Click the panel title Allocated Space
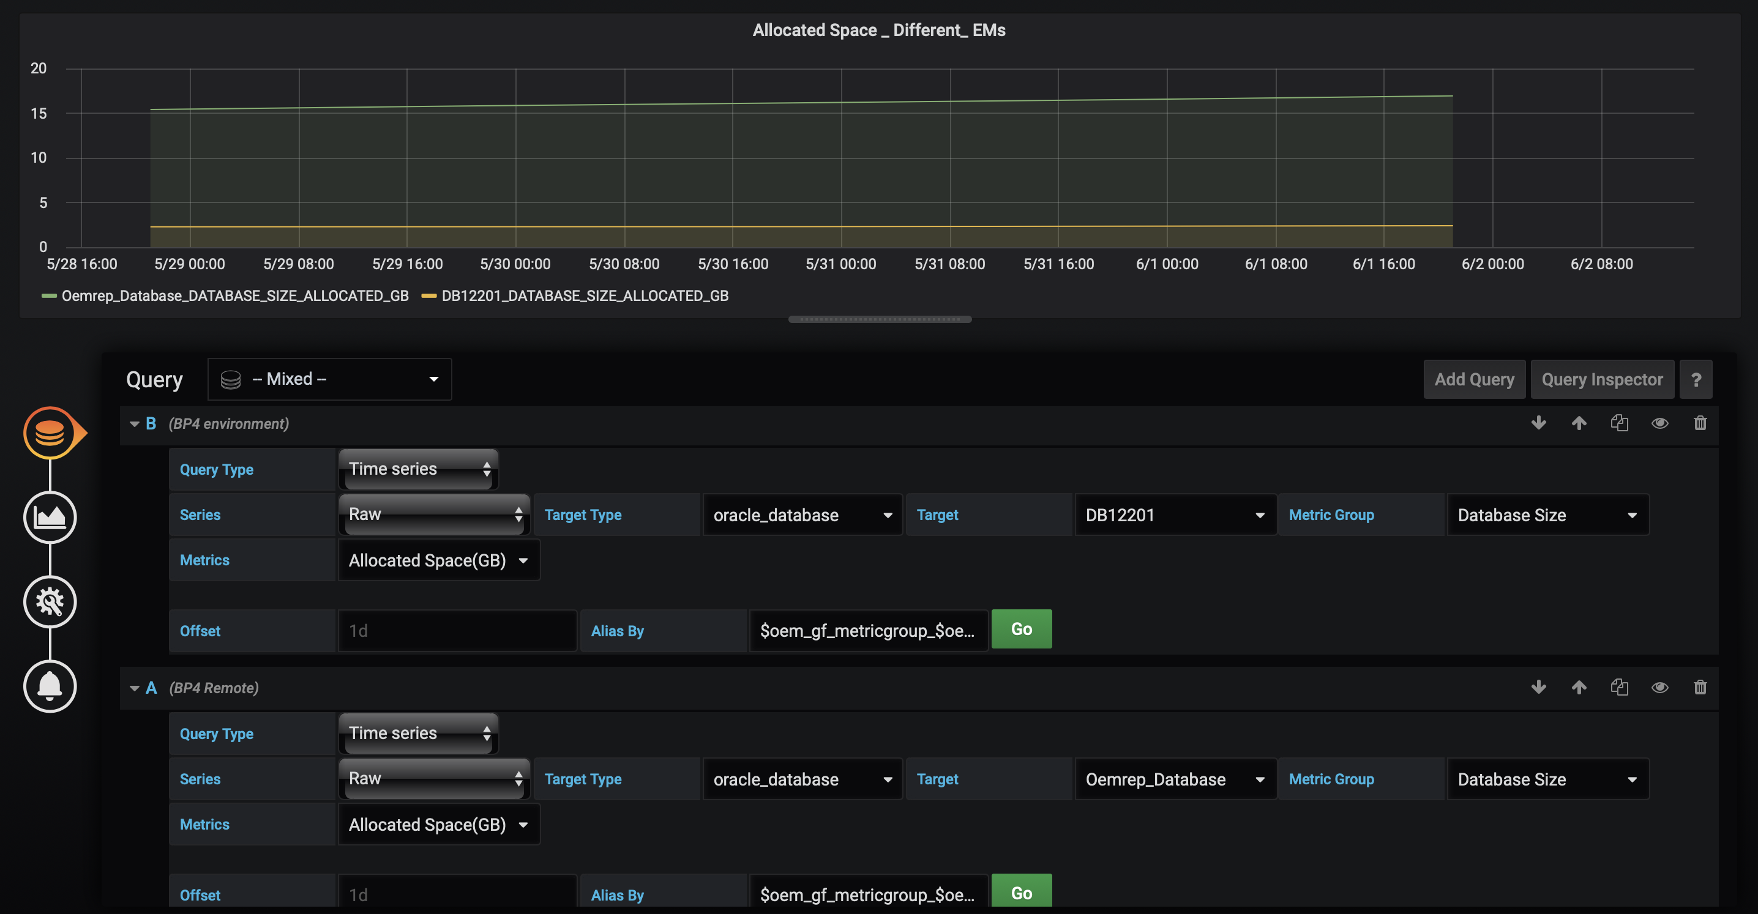The height and width of the screenshot is (914, 1758). click(879, 30)
